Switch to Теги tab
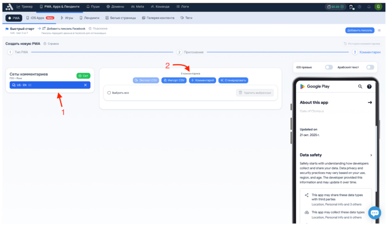Viewport: 388px width, 227px height. (186, 18)
